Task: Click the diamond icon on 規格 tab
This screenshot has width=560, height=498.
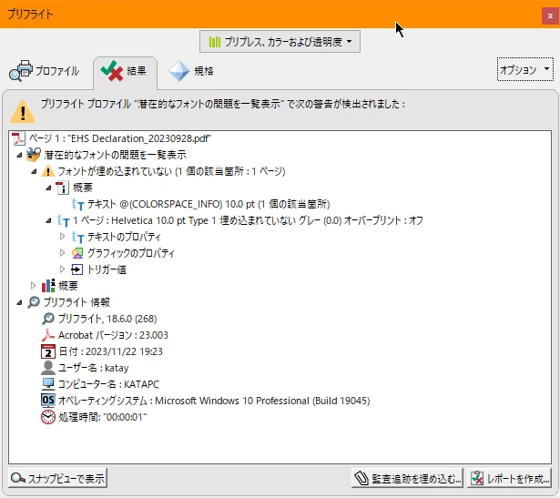Action: pos(179,71)
